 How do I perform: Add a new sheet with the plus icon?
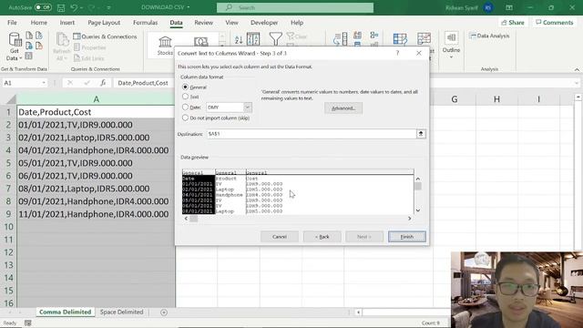coord(164,313)
